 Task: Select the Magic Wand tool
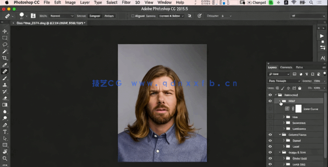[x=5, y=51]
